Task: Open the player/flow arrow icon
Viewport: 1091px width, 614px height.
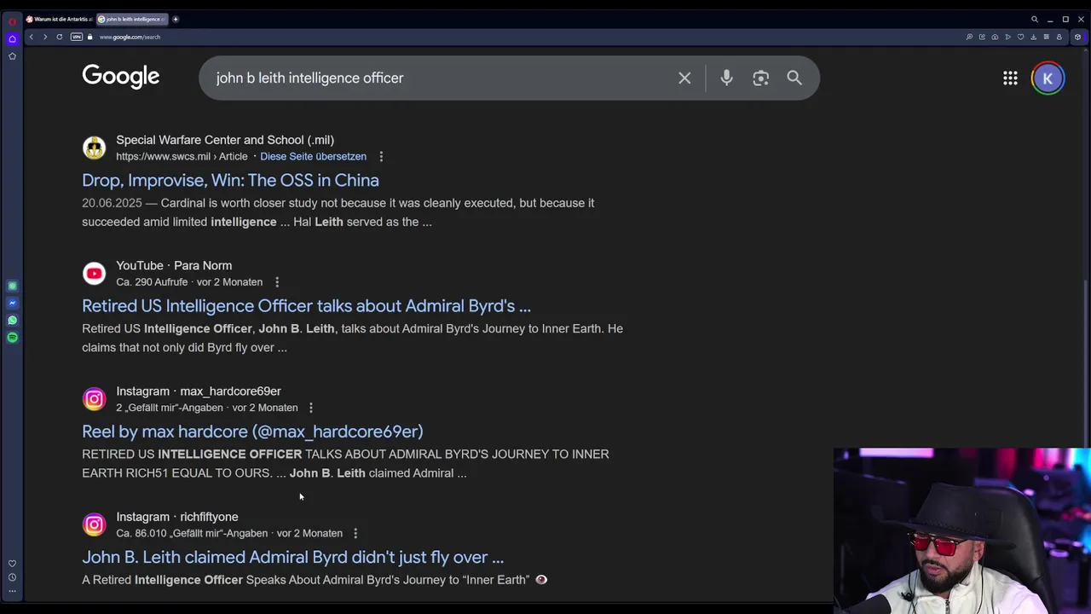Action: [x=1007, y=37]
